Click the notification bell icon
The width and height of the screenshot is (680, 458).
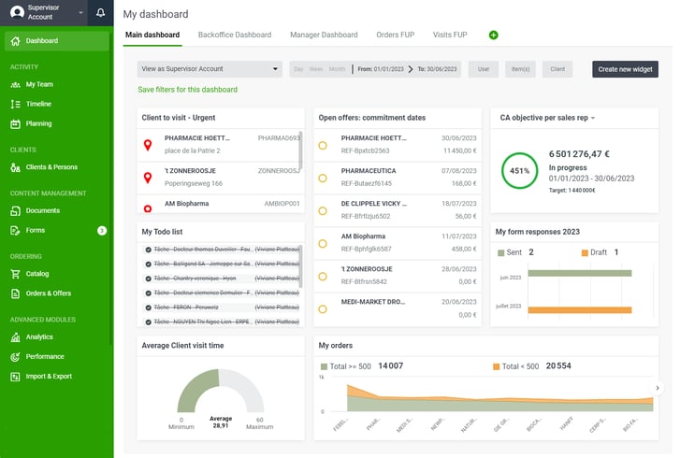click(x=101, y=13)
